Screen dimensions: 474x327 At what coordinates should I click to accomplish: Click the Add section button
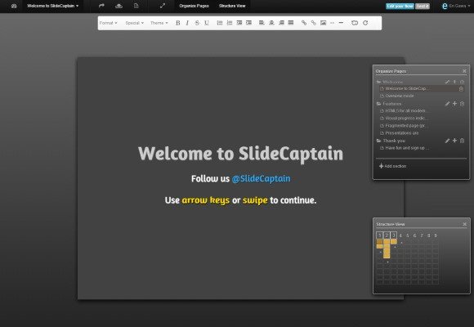pyautogui.click(x=392, y=166)
